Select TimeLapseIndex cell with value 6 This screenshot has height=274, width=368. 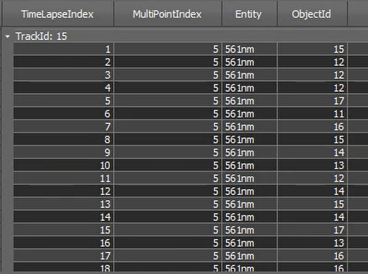click(63, 114)
